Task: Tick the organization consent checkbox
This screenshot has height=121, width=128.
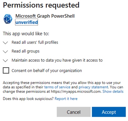Action: tap(6, 70)
